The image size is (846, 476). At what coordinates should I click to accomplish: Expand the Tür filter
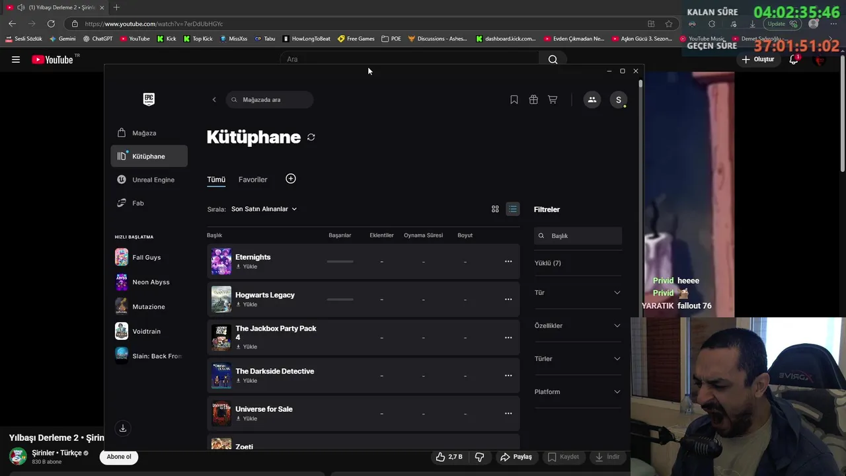(578, 292)
